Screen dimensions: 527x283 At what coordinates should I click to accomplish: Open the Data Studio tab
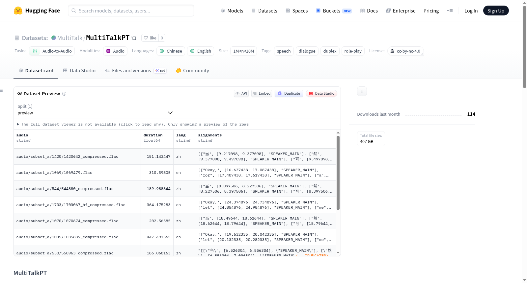click(x=79, y=71)
